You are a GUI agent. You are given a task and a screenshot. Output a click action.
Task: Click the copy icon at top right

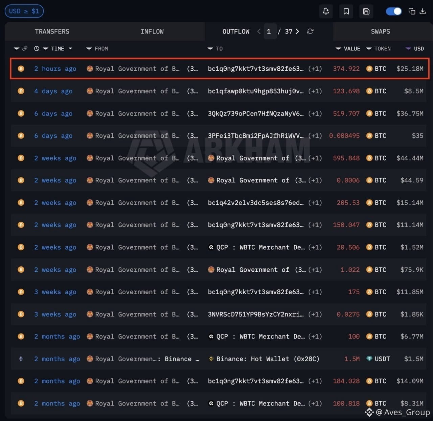click(x=412, y=11)
